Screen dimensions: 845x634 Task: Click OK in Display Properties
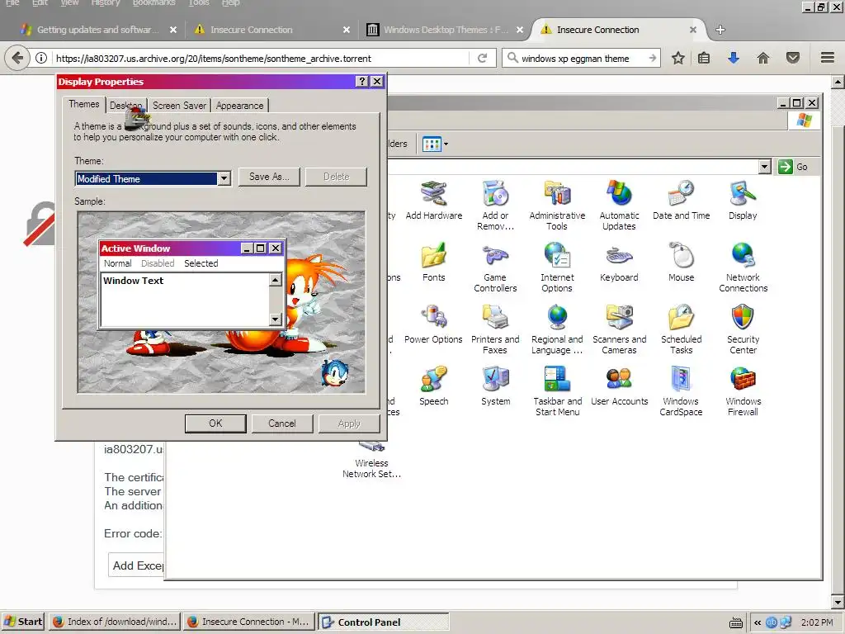215,423
